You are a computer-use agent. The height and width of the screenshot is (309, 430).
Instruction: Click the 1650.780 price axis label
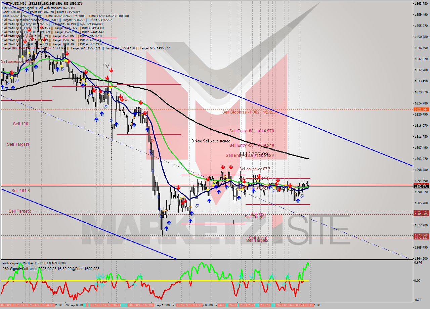coord(421,37)
